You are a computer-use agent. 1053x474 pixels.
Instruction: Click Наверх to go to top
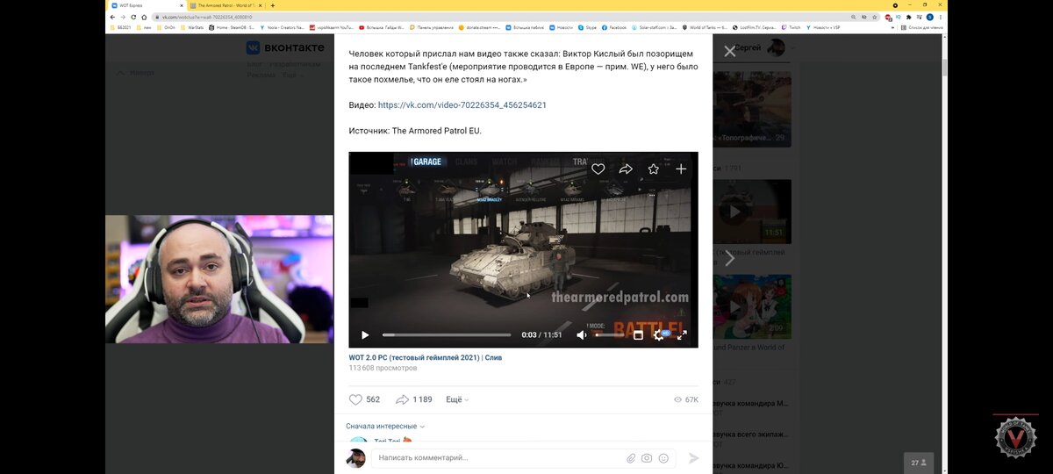click(x=136, y=72)
